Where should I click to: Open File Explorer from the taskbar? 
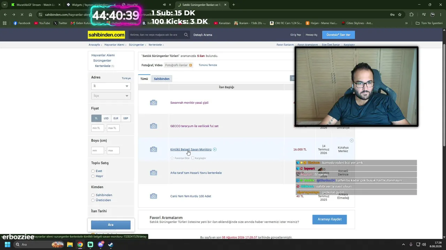(x=70, y=244)
